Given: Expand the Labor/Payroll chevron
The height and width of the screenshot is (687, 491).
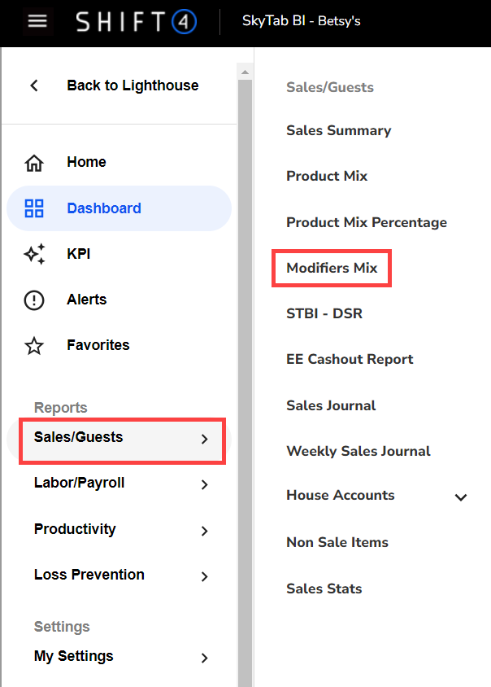Looking at the screenshot, I should (x=204, y=485).
